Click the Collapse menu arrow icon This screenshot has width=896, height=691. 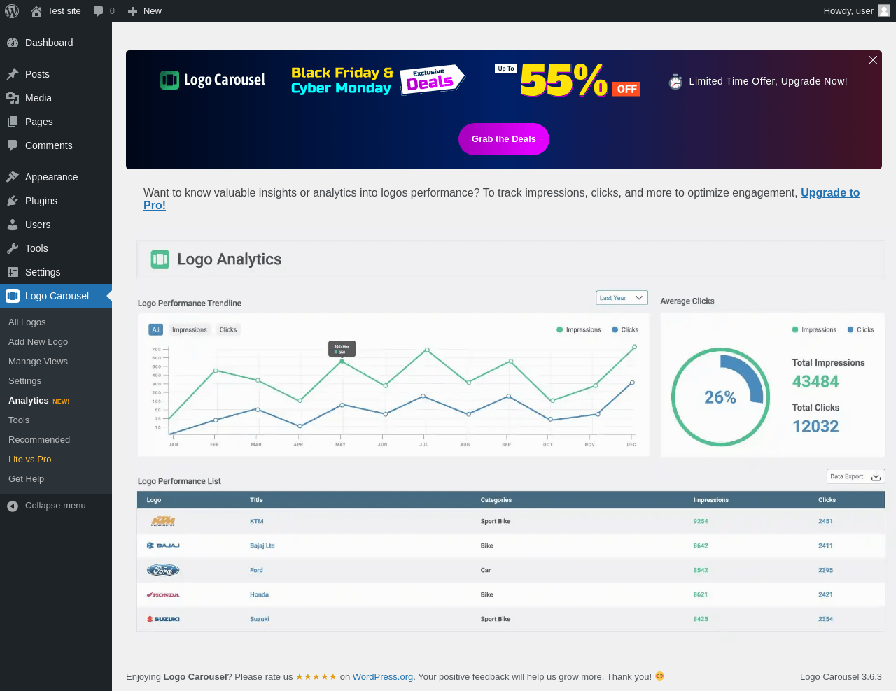[13, 506]
